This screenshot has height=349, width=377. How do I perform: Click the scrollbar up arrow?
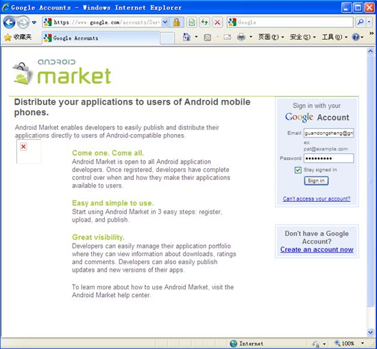[370, 51]
